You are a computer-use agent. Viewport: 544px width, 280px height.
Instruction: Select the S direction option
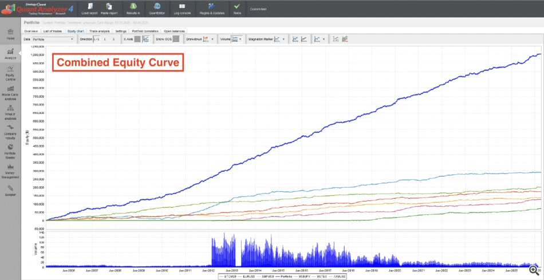tap(113, 39)
